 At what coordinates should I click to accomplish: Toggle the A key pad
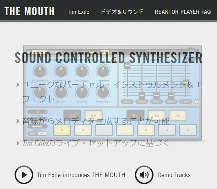(x=167, y=130)
